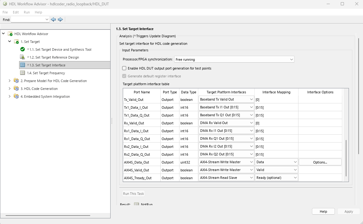Enable HDL DUT output port generation checkbox

coord(124,68)
